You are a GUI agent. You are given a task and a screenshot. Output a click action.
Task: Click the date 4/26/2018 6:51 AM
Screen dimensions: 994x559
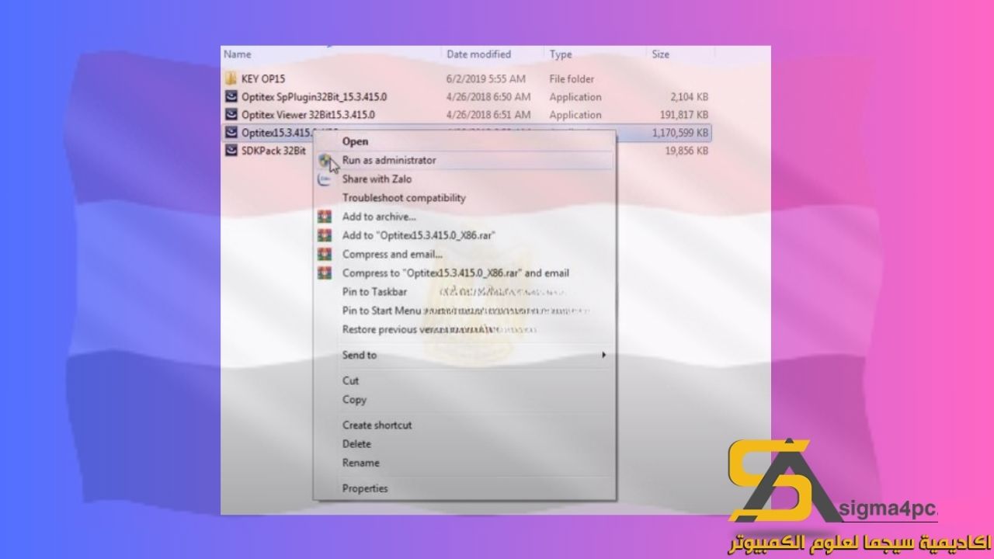pyautogui.click(x=488, y=115)
